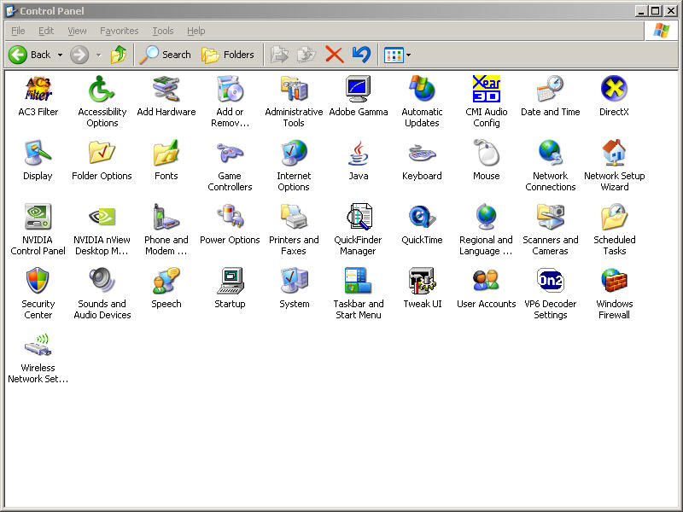Open Display properties

(x=38, y=160)
